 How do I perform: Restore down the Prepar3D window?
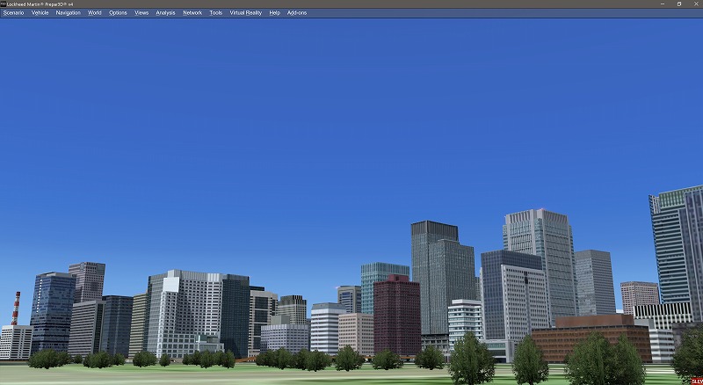click(x=679, y=4)
